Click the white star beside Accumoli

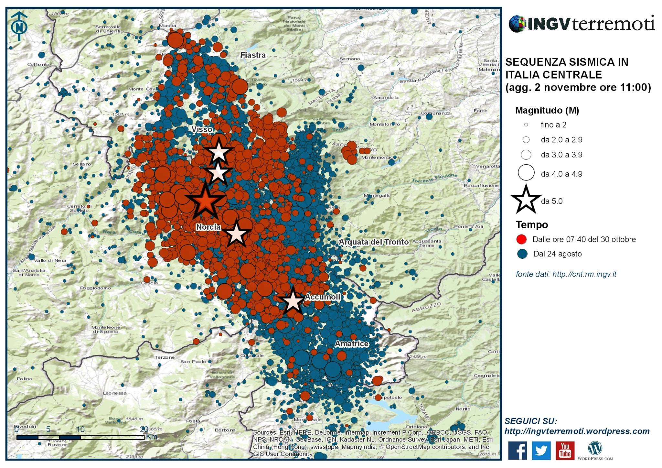click(x=293, y=301)
